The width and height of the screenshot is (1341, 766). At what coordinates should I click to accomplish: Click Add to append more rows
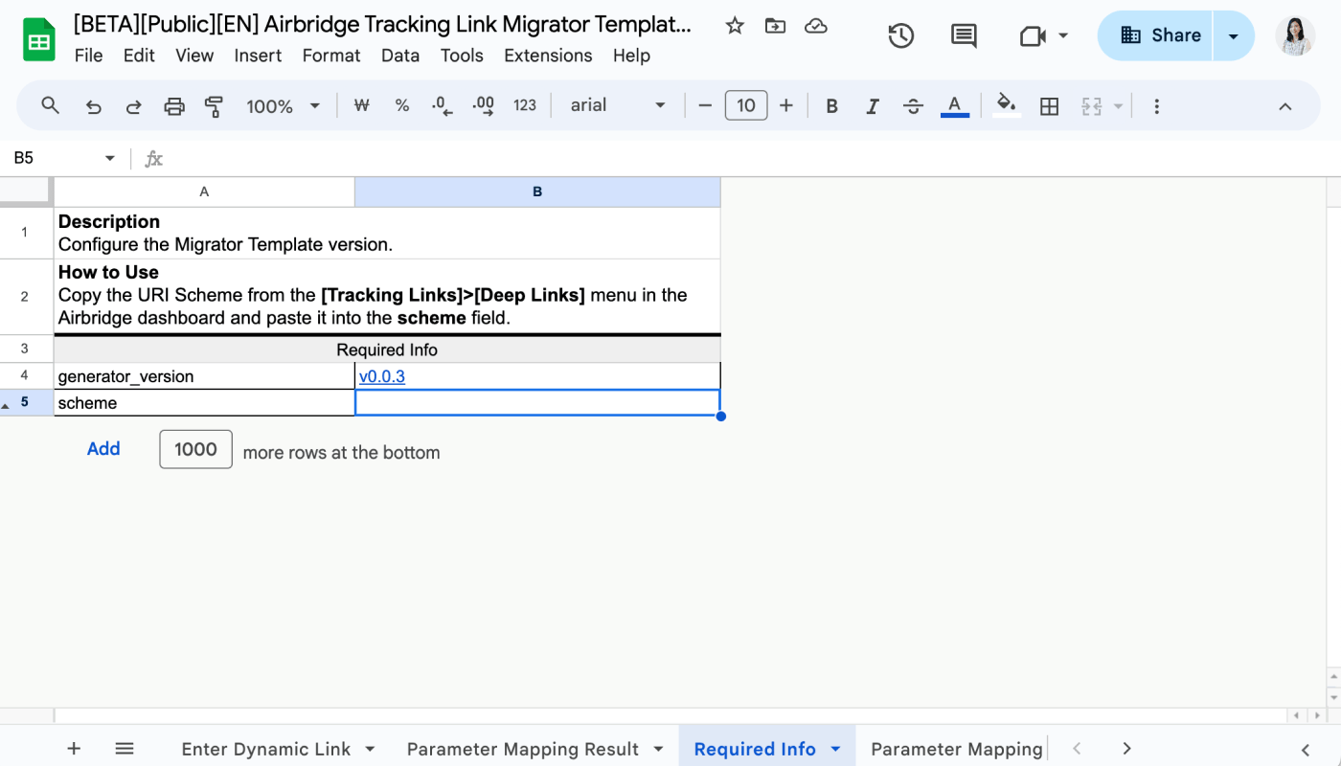[103, 449]
